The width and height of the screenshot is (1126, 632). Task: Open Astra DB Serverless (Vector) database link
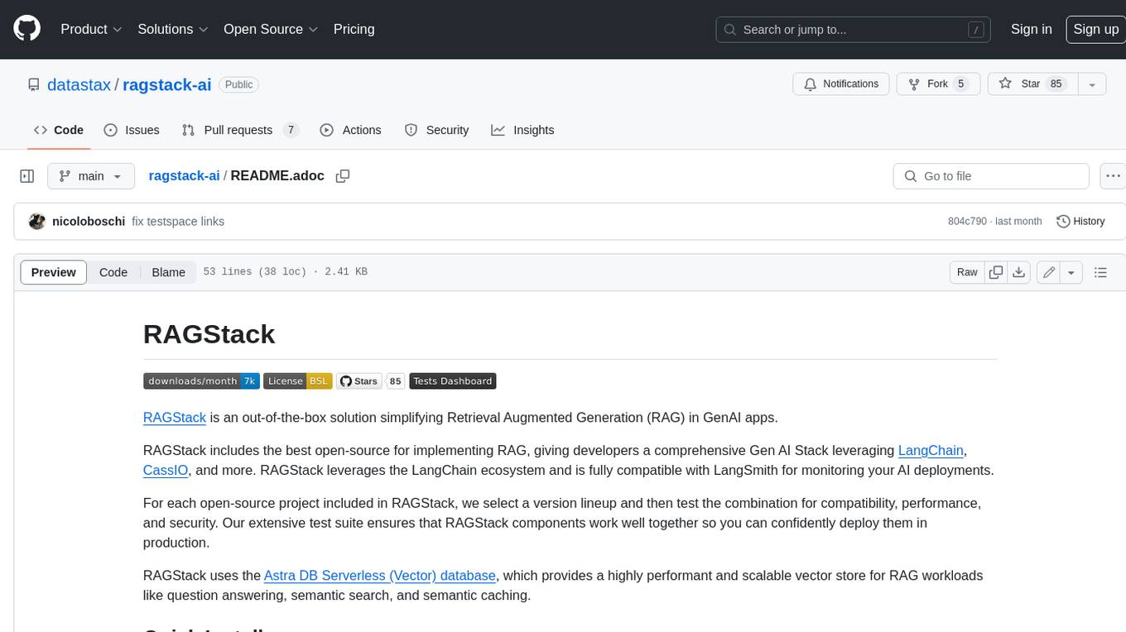click(x=380, y=575)
